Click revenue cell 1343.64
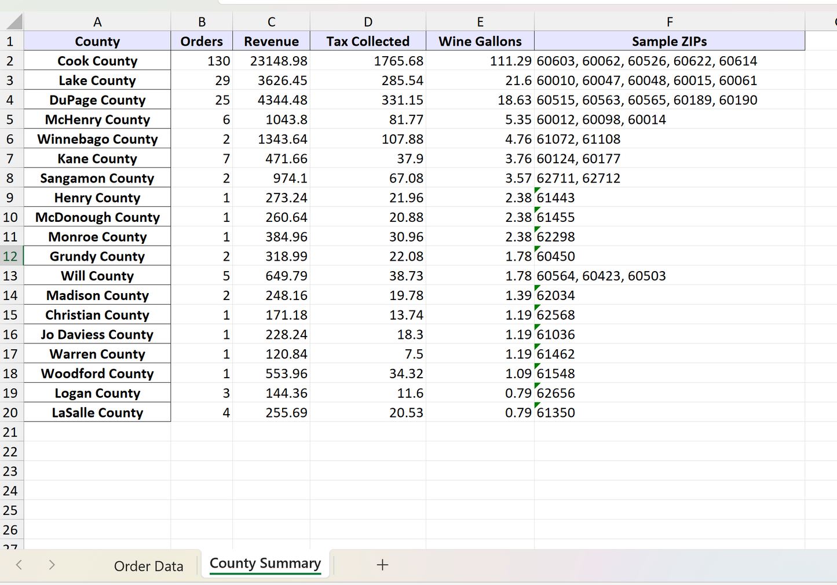This screenshot has width=837, height=585. click(x=271, y=139)
